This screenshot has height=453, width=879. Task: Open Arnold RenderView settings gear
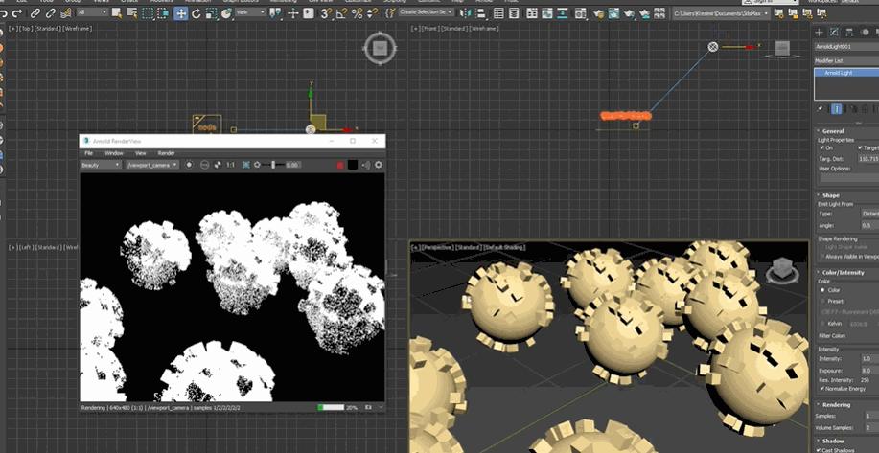378,165
